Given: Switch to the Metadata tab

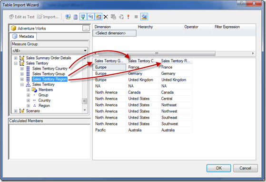Looking at the screenshot, I should point(23,36).
